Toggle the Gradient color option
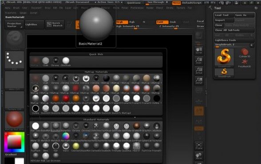The height and width of the screenshot is (164, 261). [x=11, y=155]
